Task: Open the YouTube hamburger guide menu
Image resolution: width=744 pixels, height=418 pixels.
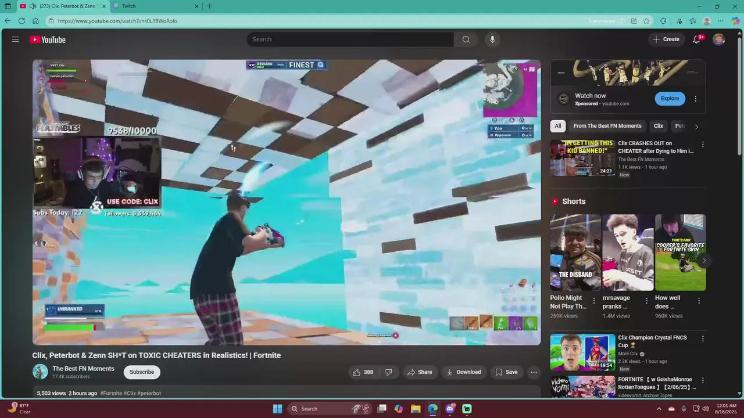Action: [x=16, y=39]
